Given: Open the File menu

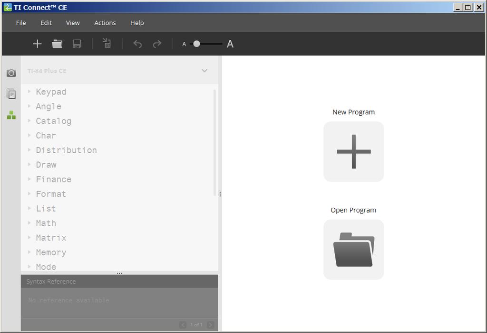Looking at the screenshot, I should click(x=21, y=23).
